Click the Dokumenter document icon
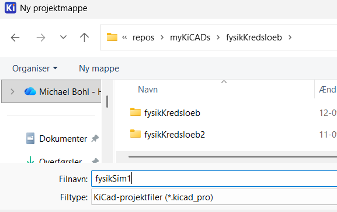 coord(30,138)
